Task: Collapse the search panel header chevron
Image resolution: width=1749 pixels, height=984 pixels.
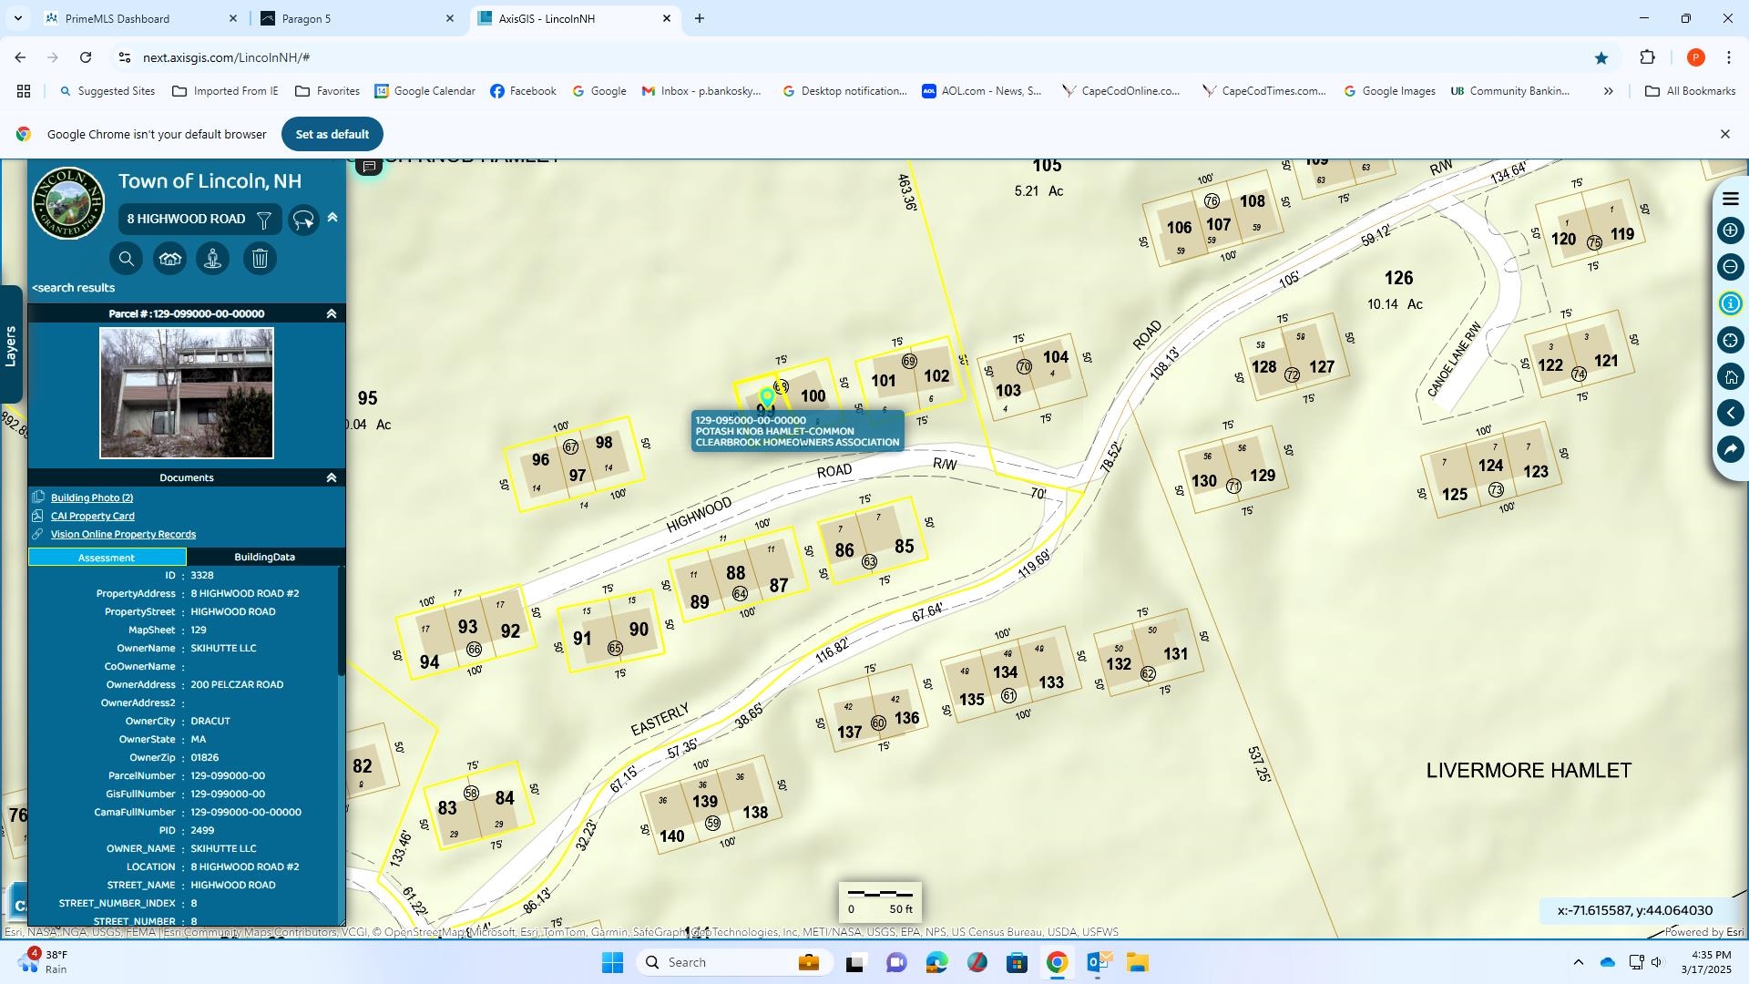Action: 332,217
